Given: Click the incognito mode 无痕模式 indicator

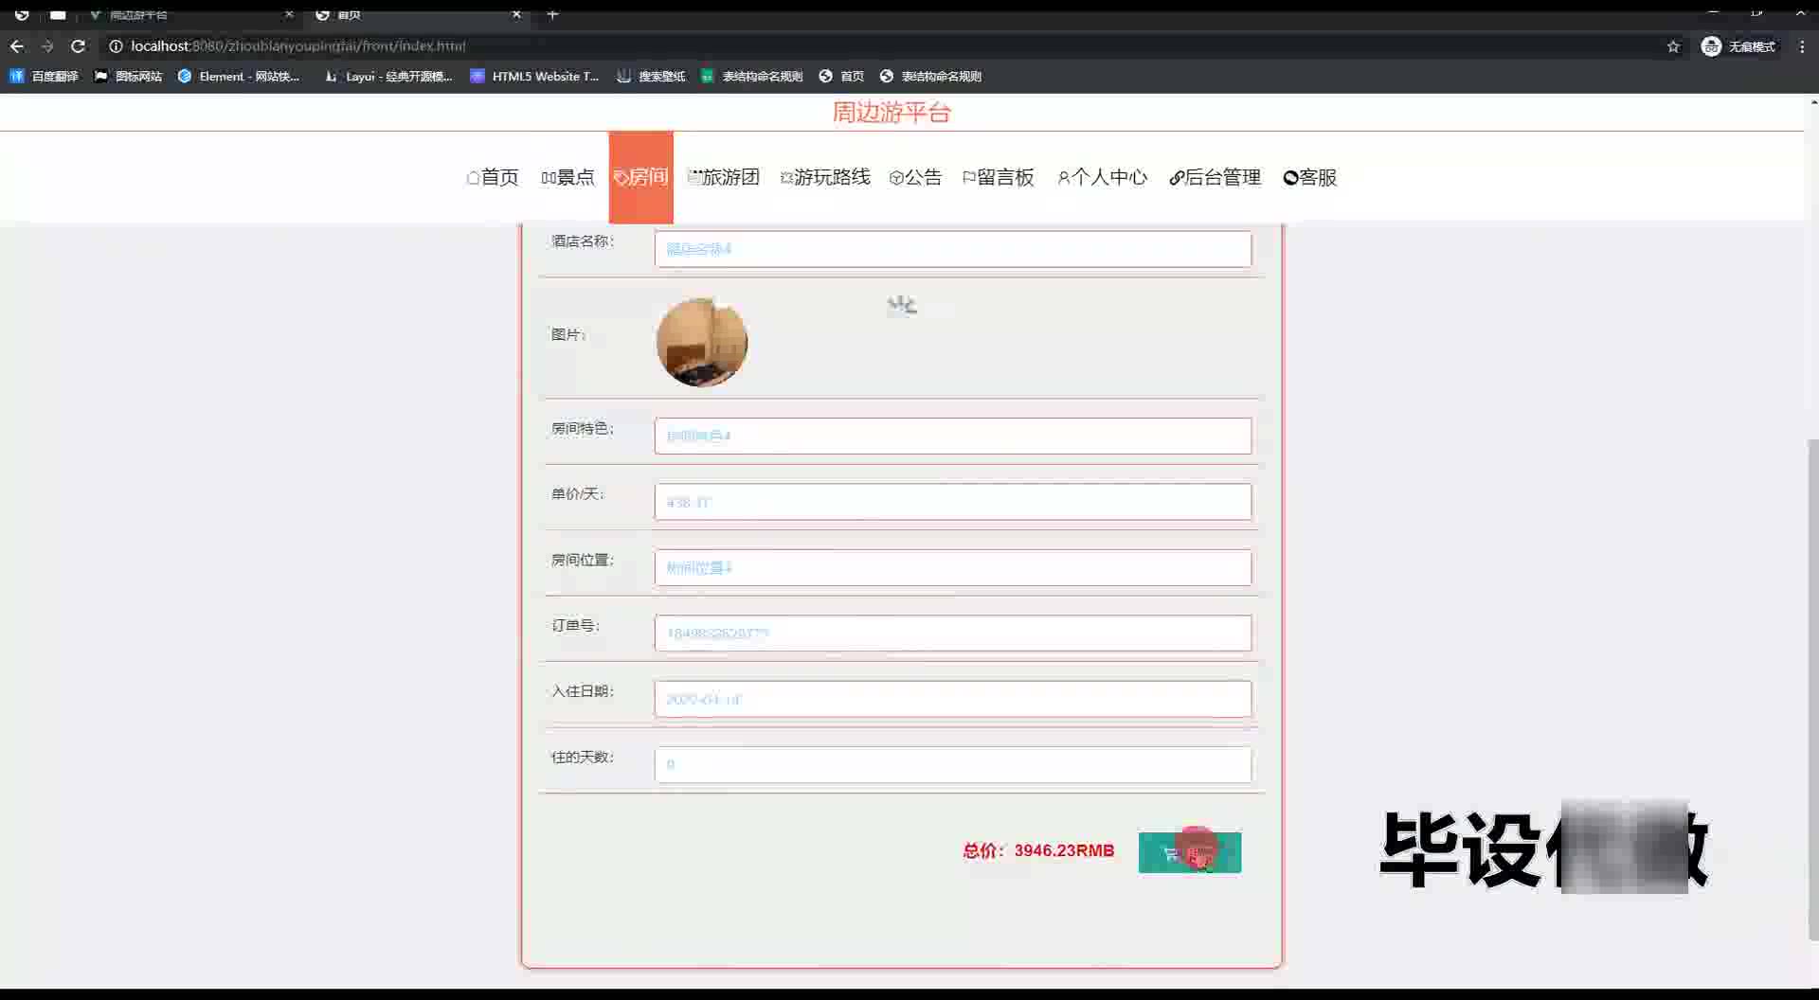Looking at the screenshot, I should 1738,46.
